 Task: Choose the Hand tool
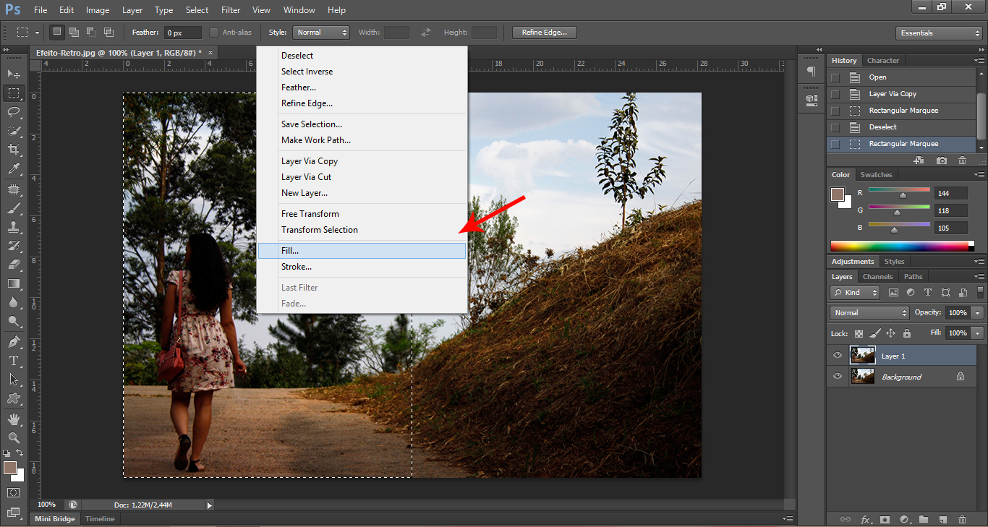pyautogui.click(x=14, y=419)
